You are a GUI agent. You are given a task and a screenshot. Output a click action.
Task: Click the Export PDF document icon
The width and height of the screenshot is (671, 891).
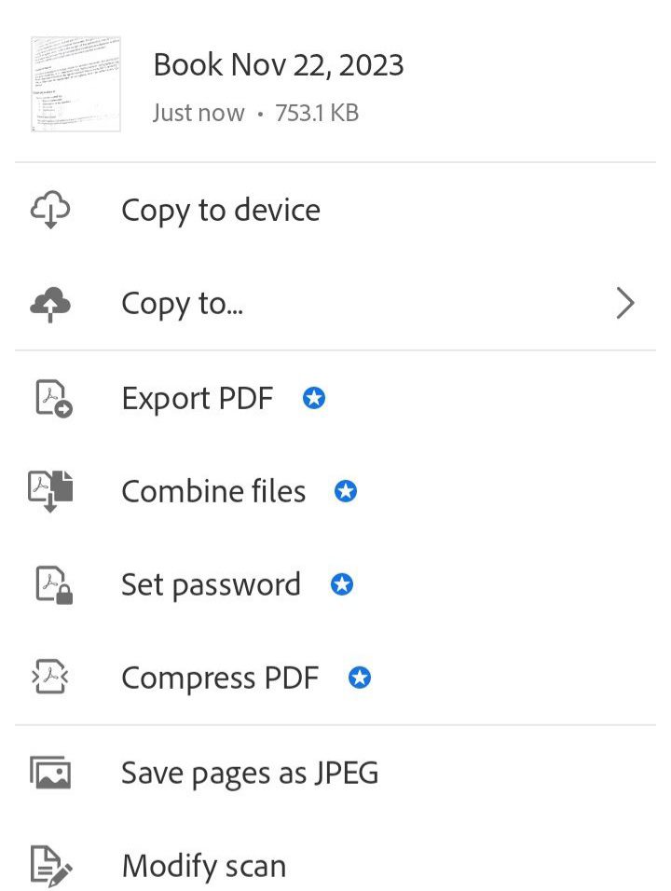(x=50, y=398)
